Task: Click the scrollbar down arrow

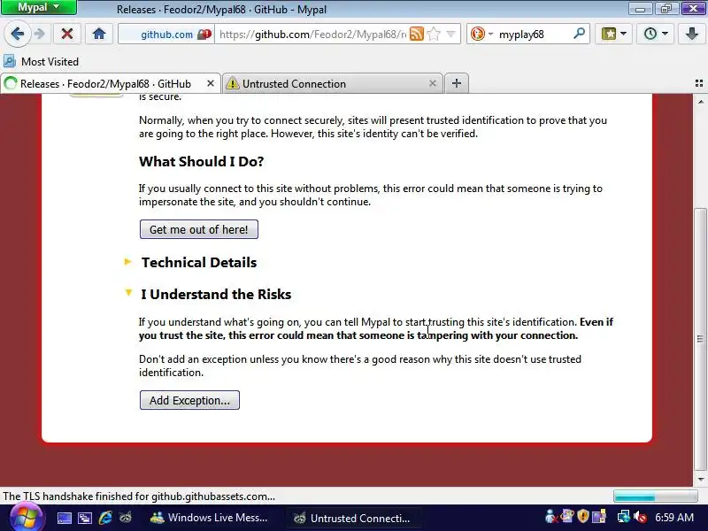Action: click(700, 479)
